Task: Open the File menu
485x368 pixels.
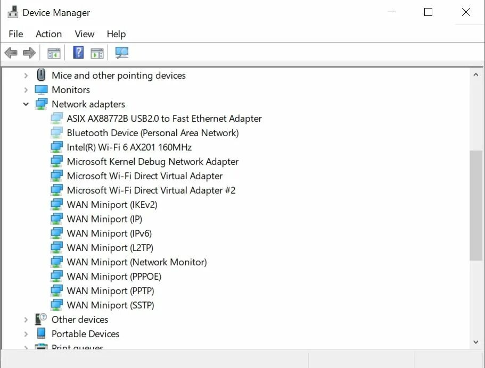Action: 16,34
